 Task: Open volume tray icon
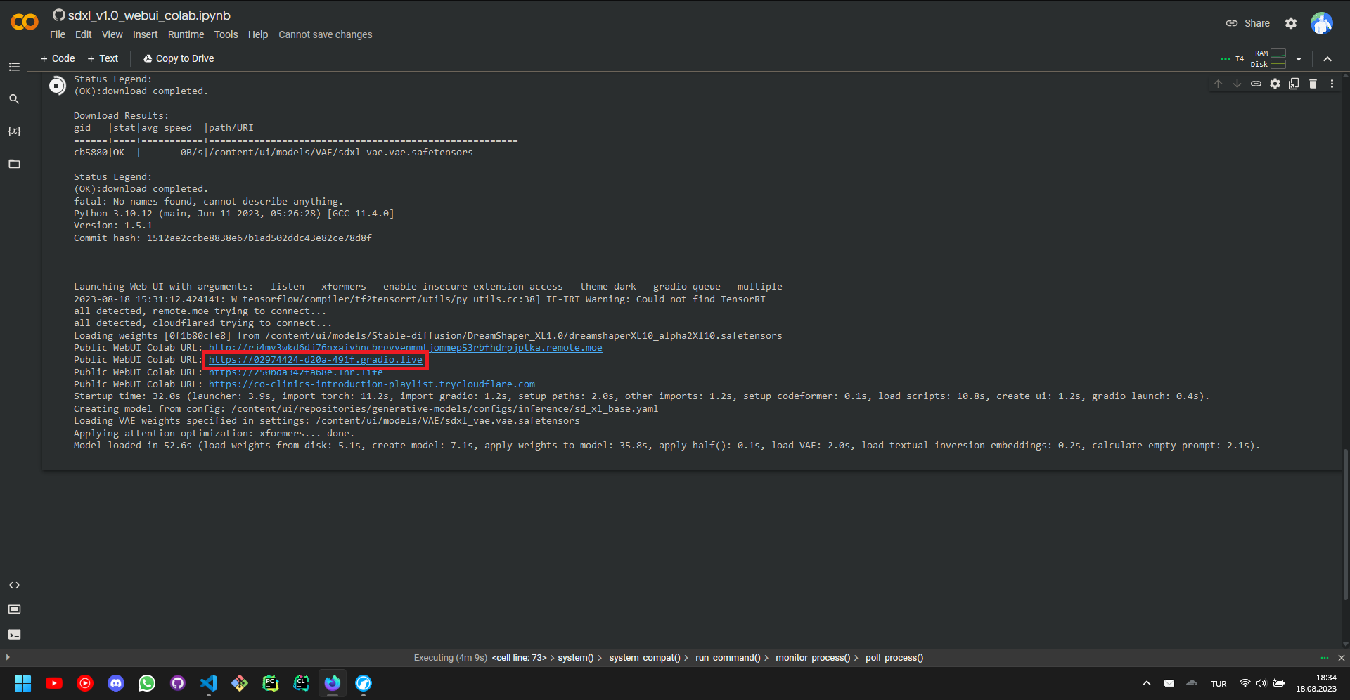(1261, 683)
